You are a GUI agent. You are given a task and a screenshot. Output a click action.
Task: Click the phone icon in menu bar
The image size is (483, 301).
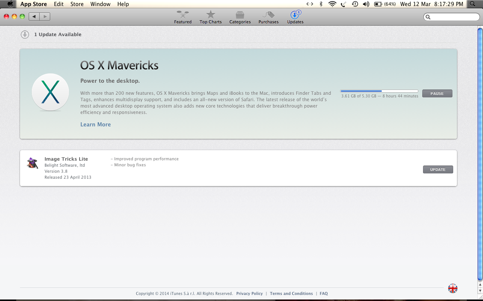(x=344, y=4)
